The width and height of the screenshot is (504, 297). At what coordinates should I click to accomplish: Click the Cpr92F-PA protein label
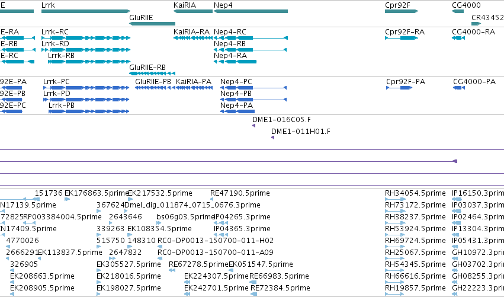coord(406,82)
